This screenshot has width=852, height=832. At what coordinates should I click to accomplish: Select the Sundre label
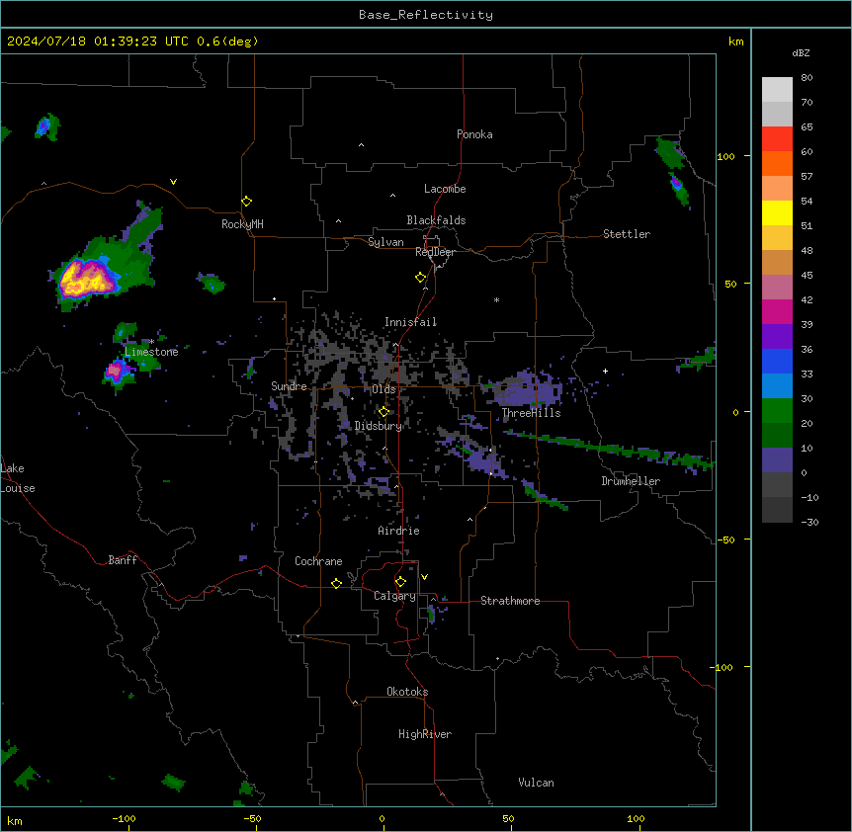[x=289, y=386]
